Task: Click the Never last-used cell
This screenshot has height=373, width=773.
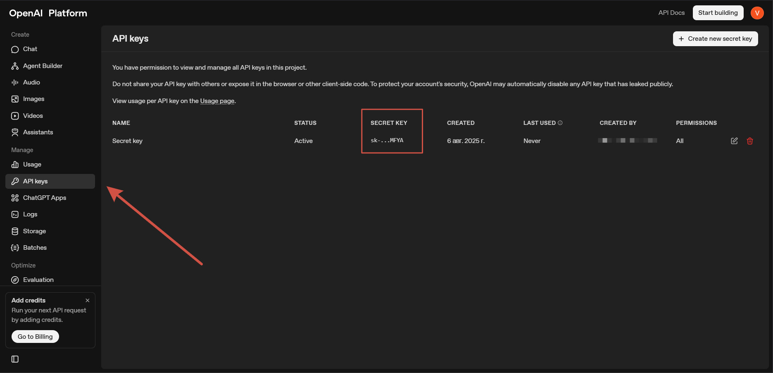Action: [532, 141]
